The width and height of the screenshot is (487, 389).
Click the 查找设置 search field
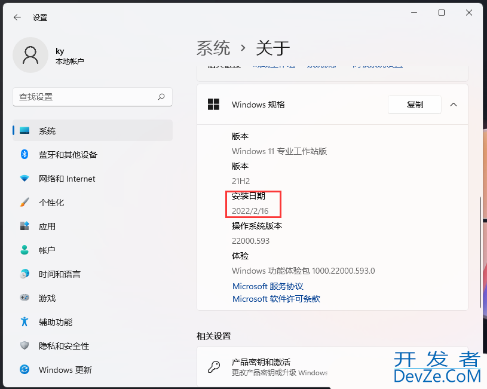(x=93, y=97)
